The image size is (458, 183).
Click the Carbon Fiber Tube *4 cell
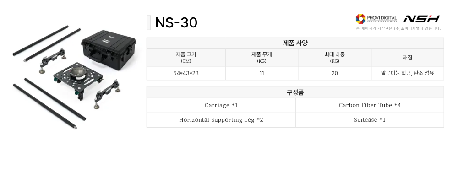pyautogui.click(x=370, y=105)
